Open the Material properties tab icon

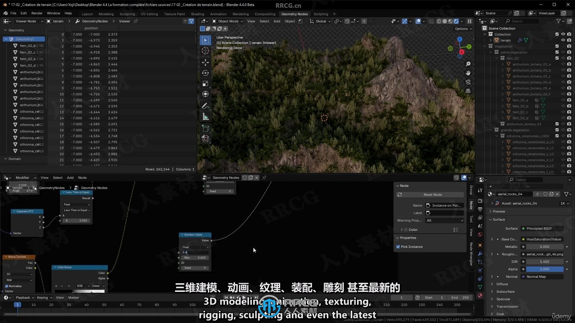[x=480, y=295]
